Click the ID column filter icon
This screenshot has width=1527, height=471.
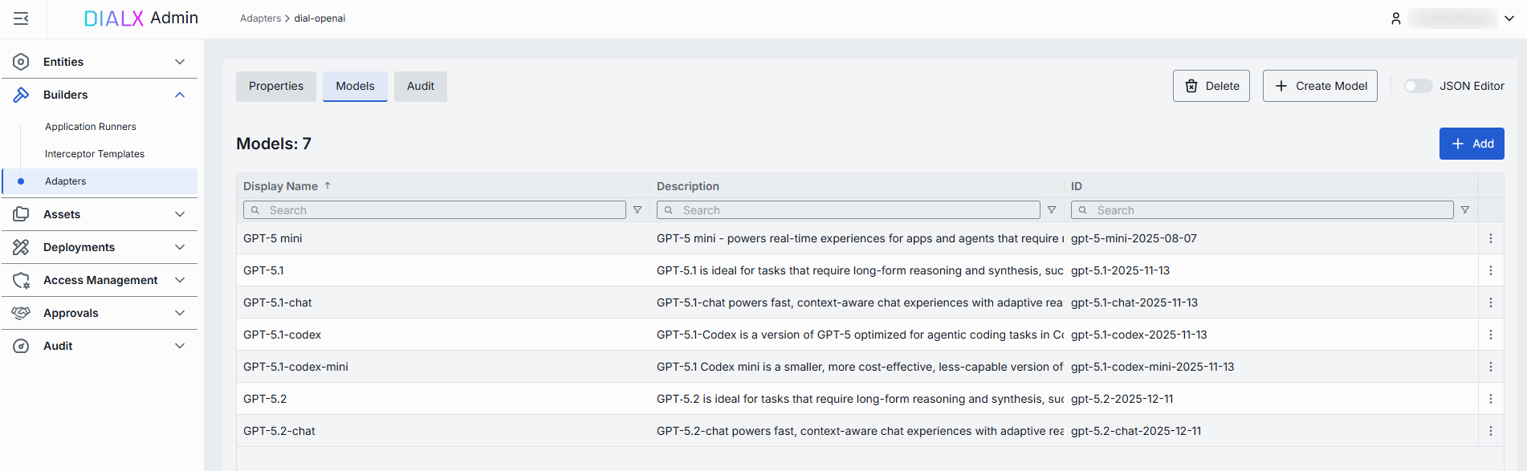point(1465,210)
